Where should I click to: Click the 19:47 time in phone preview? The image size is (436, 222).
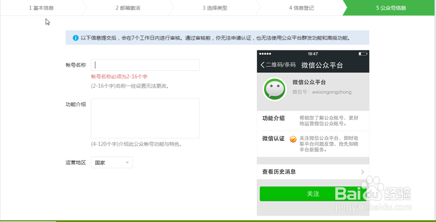tap(313, 53)
